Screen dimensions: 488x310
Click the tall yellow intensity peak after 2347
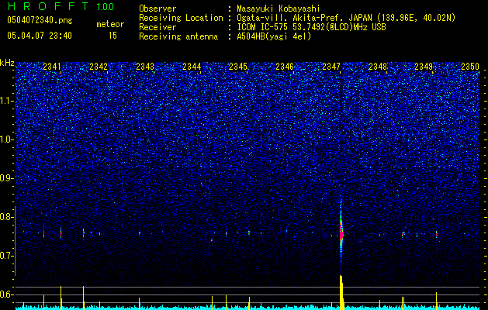coord(341,292)
